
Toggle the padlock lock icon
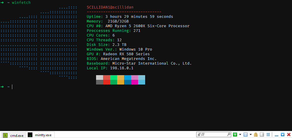pos(256,134)
